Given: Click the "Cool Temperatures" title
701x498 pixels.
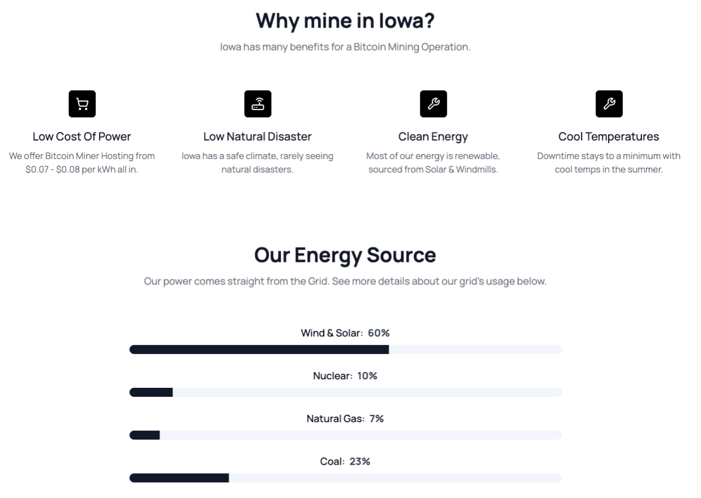Looking at the screenshot, I should 609,137.
